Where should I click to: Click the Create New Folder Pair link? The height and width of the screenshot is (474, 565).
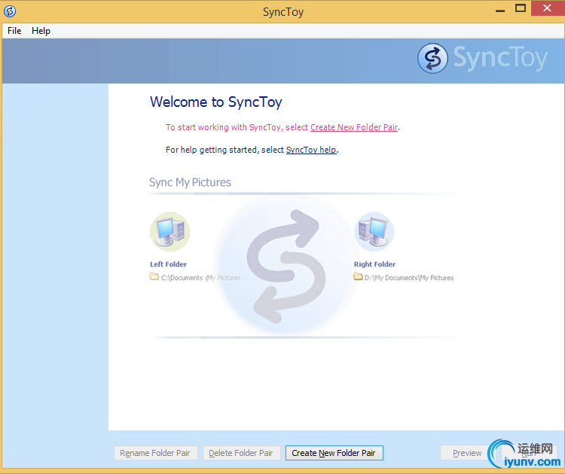(x=354, y=127)
